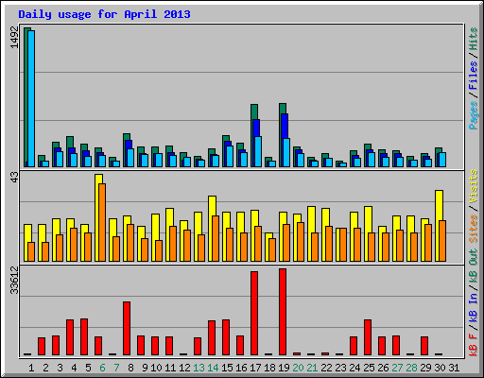Screen dimensions: 484x378
Task: Click day label 5 on the x-axis
Action: point(88,368)
